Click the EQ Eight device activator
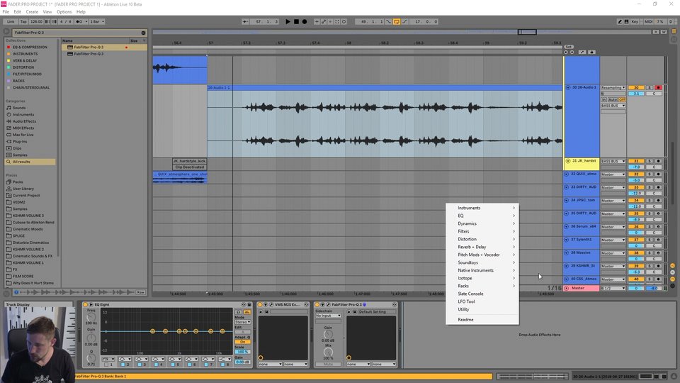The image size is (680, 383). pyautogui.click(x=86, y=304)
